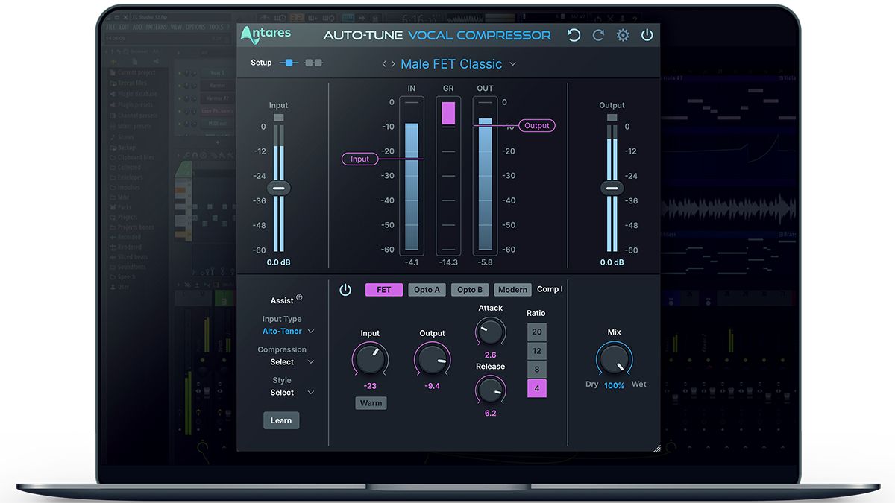Open the PATTERNS menu in FL Studio
This screenshot has width=895, height=503.
pyautogui.click(x=156, y=27)
